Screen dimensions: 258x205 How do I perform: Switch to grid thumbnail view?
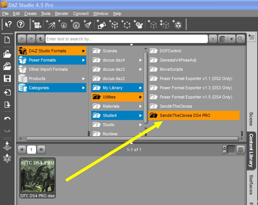(x=231, y=150)
